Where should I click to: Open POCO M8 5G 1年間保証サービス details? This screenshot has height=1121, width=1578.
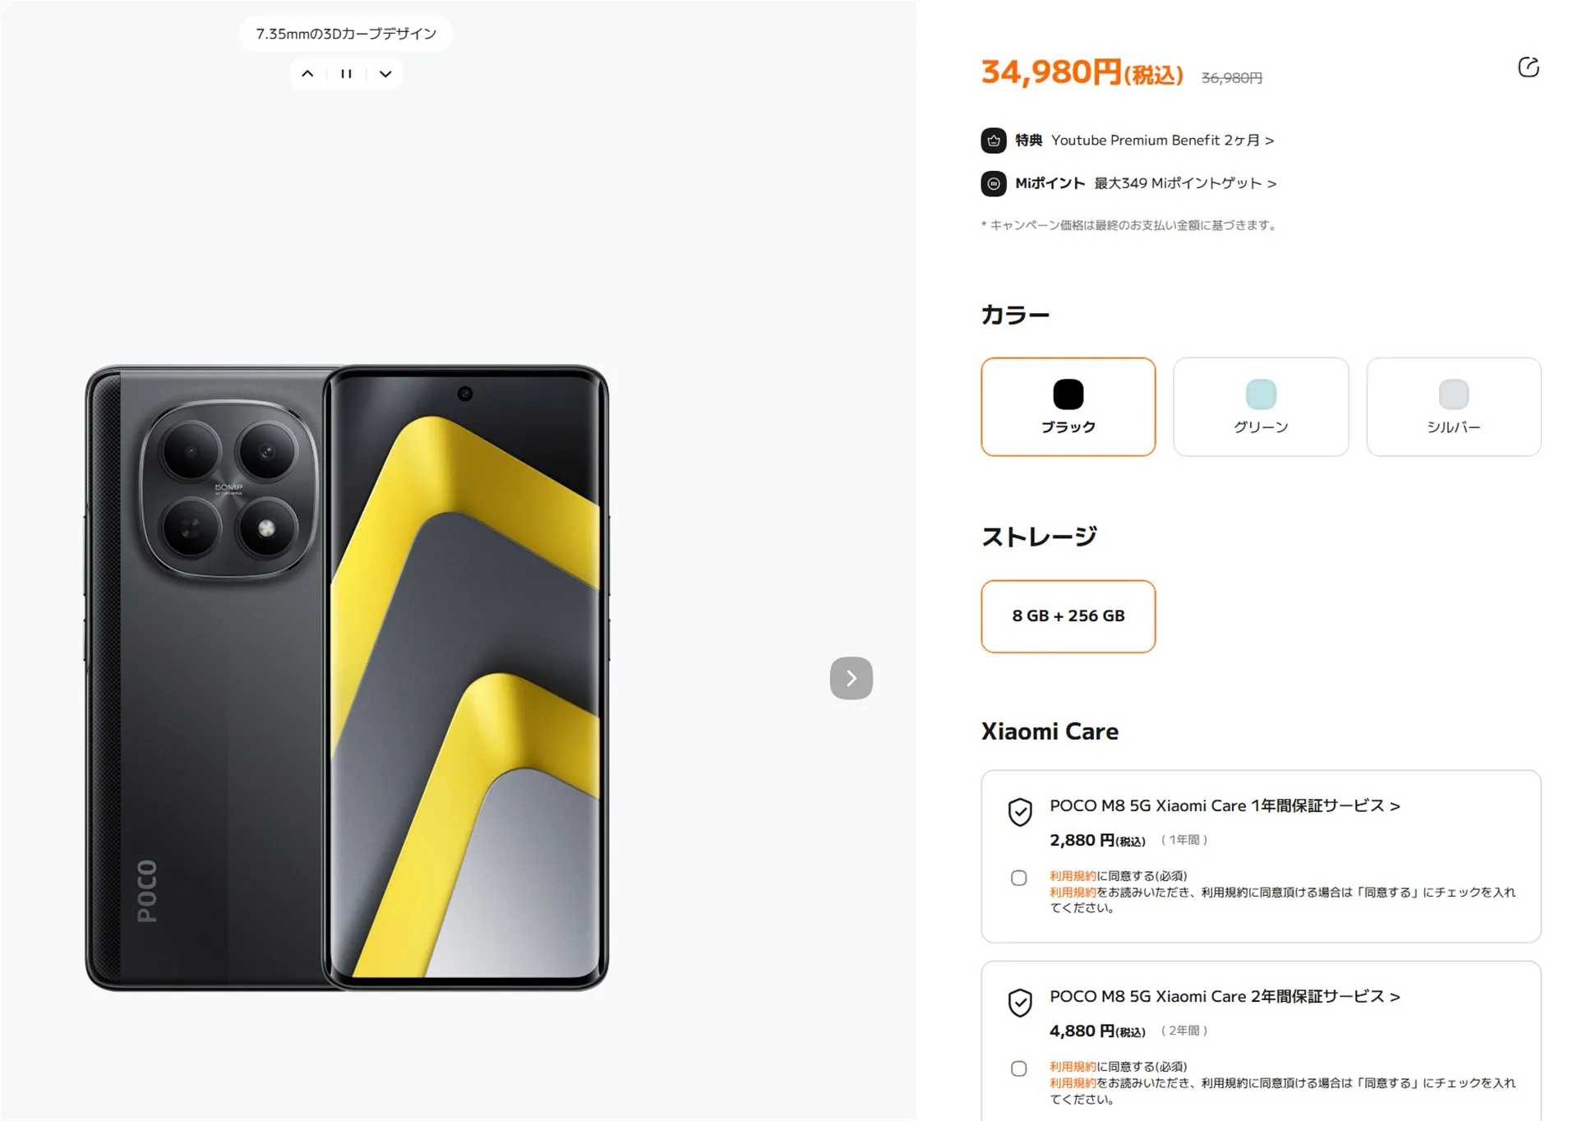click(1225, 805)
